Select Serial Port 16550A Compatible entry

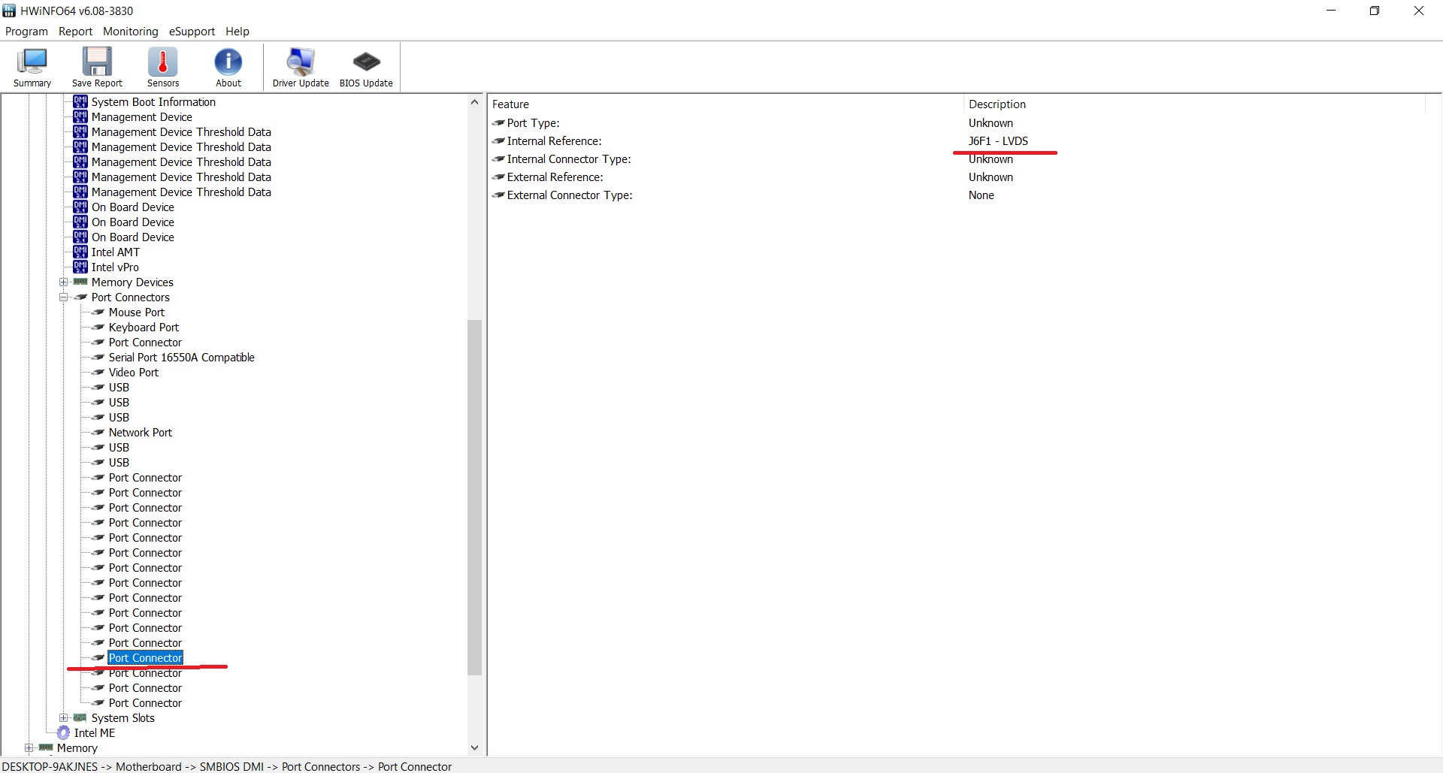tap(182, 358)
